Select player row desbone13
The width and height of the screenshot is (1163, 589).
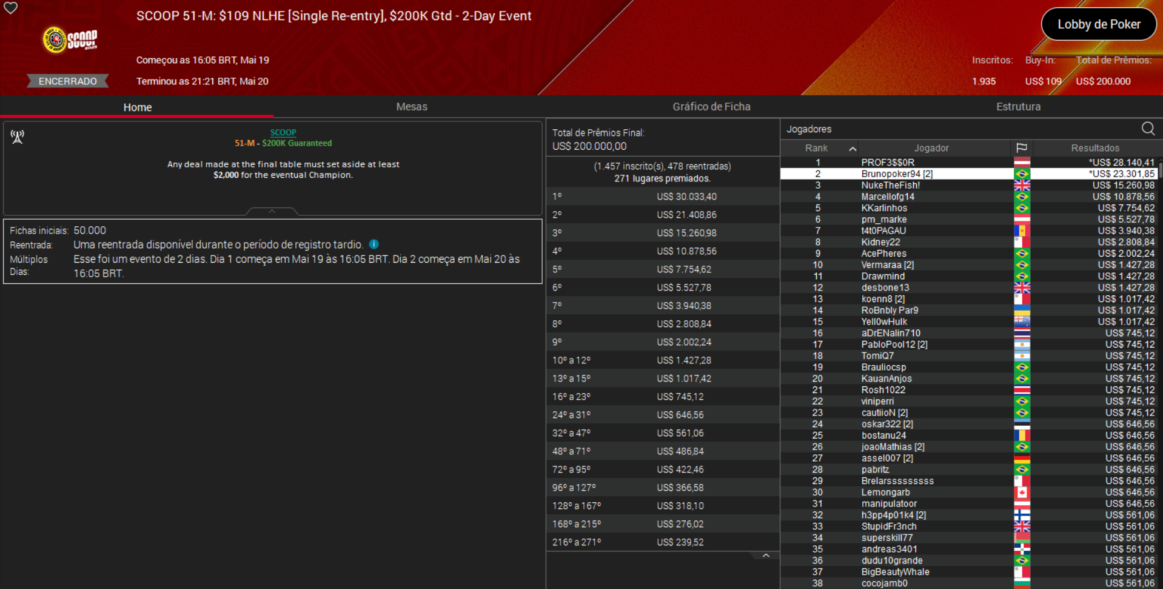coord(968,288)
